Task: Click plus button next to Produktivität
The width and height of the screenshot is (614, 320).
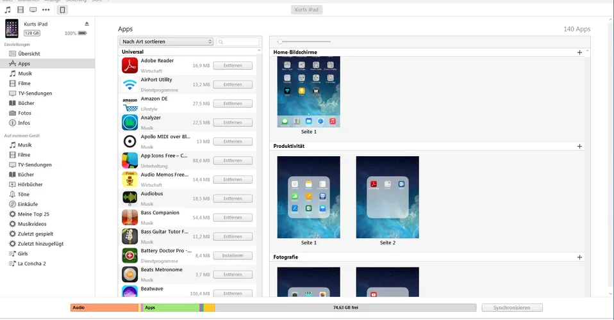Action: (579, 147)
